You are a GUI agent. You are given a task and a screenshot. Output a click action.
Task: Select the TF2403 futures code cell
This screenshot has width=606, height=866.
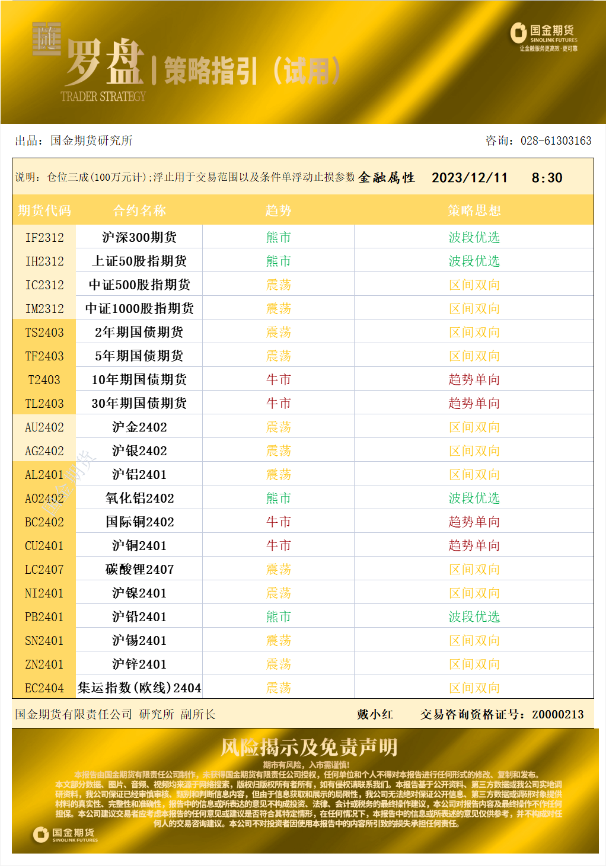click(x=44, y=356)
